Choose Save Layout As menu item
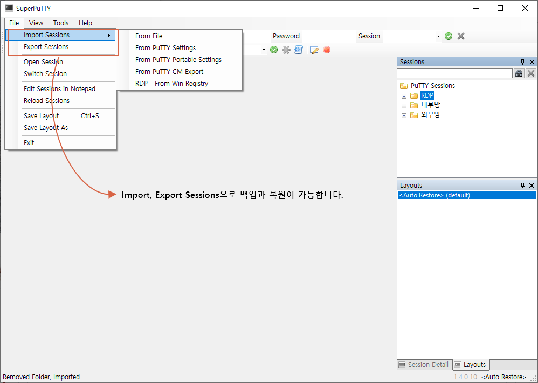Viewport: 538px width, 383px height. (x=61, y=128)
